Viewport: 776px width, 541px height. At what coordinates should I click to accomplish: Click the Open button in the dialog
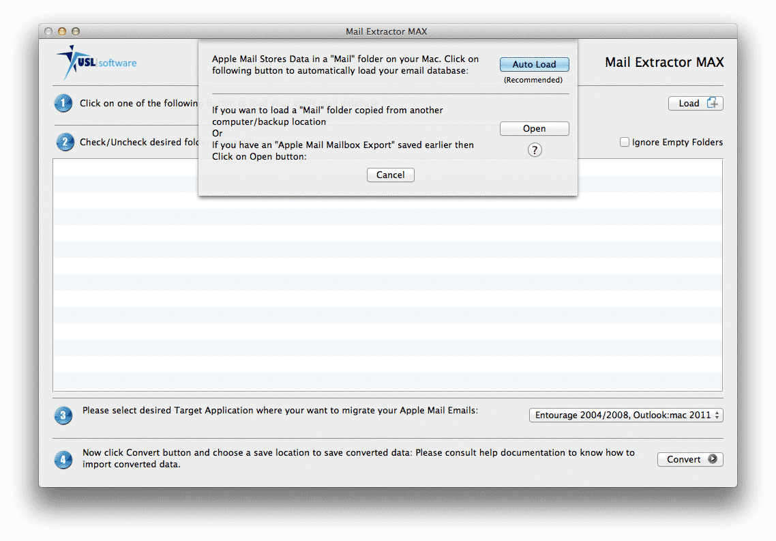pyautogui.click(x=534, y=129)
